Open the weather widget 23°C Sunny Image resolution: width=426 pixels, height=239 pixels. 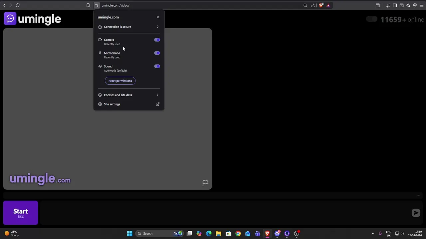click(x=11, y=233)
